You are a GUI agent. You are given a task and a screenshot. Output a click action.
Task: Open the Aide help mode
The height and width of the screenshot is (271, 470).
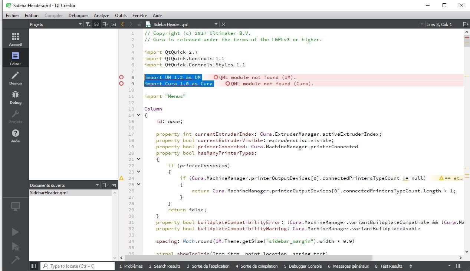click(15, 135)
